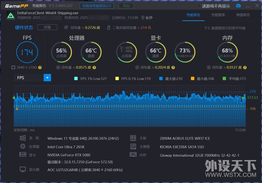Click the GPU 66℃ temperature gauge

click(x=155, y=52)
